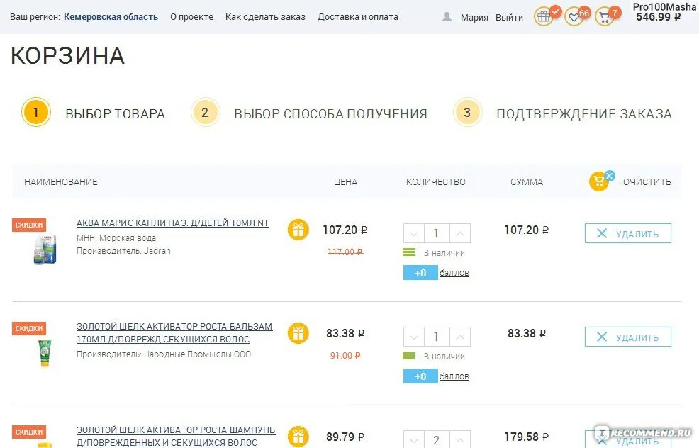Click header total 546.99 ₽

click(659, 17)
